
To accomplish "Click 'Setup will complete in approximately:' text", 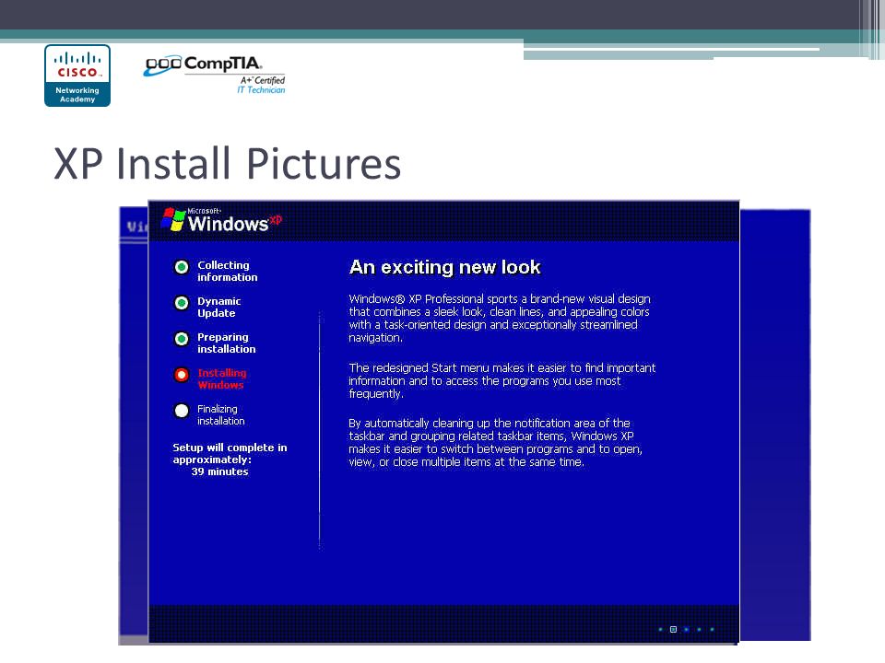I will pyautogui.click(x=230, y=453).
